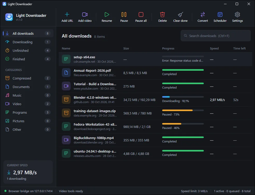The height and width of the screenshot is (195, 255).
Task: Click the green bridge status dot
Action: point(5,191)
